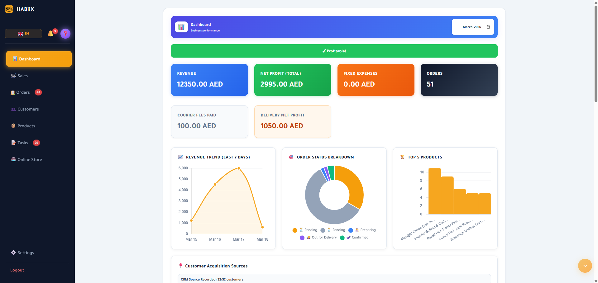Toggle Out for Delivery legend item

tap(321, 238)
